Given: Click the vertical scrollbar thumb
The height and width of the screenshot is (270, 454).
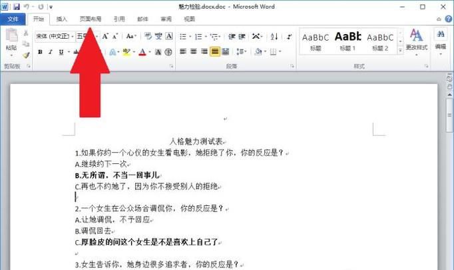Looking at the screenshot, I should (x=449, y=115).
